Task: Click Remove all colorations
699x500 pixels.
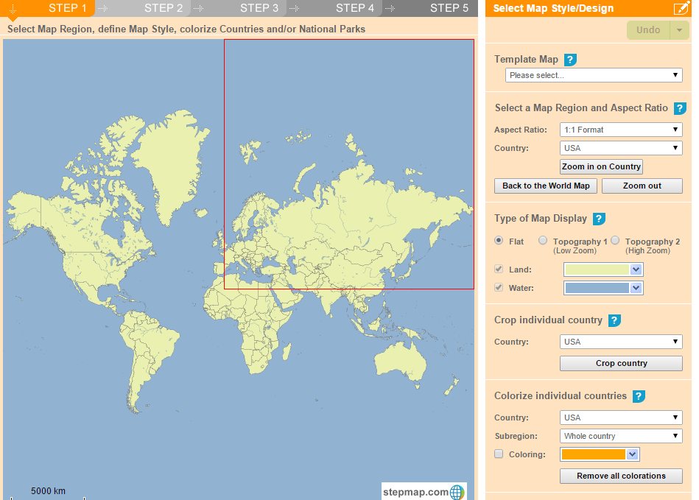Action: pos(620,476)
